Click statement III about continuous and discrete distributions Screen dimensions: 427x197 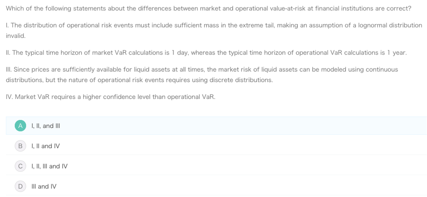202,75
